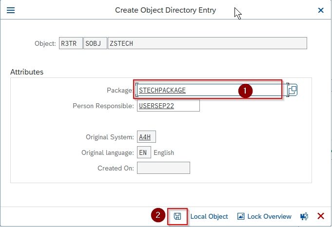Image resolution: width=332 pixels, height=227 pixels.
Task: Click the Original language label
Action: (x=108, y=152)
